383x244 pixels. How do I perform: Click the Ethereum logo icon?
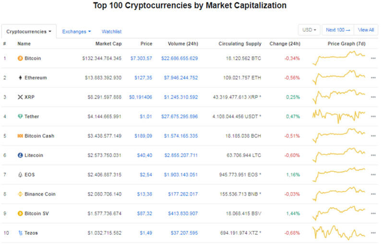pos(20,78)
